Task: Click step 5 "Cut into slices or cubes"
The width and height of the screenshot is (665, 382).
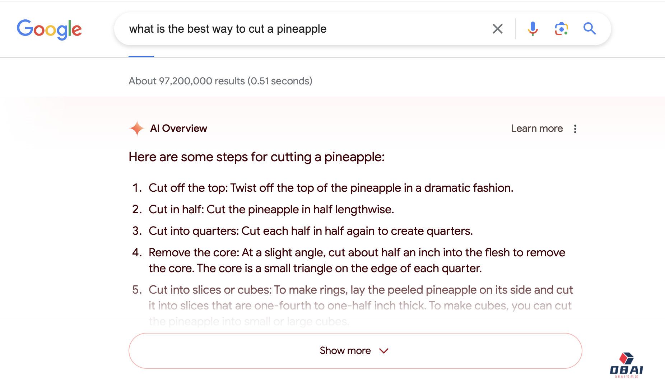Action: click(x=360, y=290)
